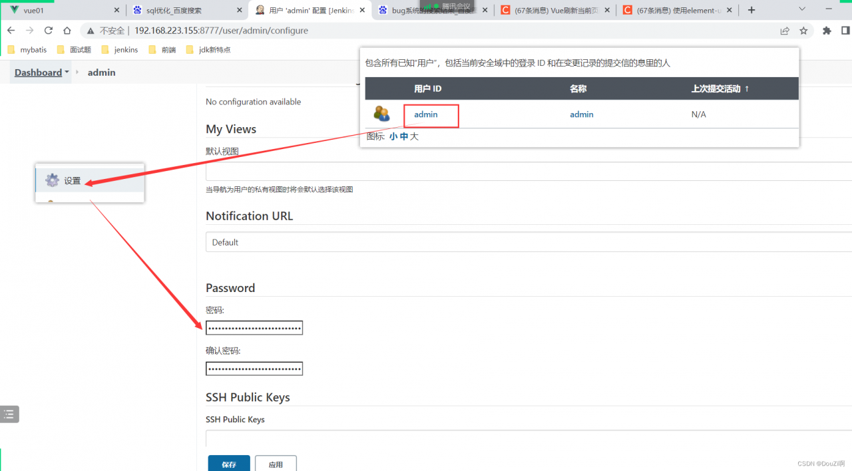Screen dimensions: 852x471
Task: Reload the page with the refresh icon
Action: (48, 31)
